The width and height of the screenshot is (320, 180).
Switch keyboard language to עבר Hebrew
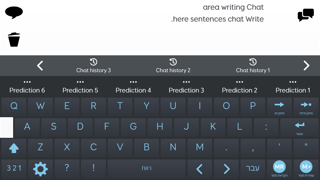click(x=252, y=169)
